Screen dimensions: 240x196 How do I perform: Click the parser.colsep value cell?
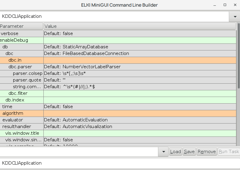tap(140, 73)
